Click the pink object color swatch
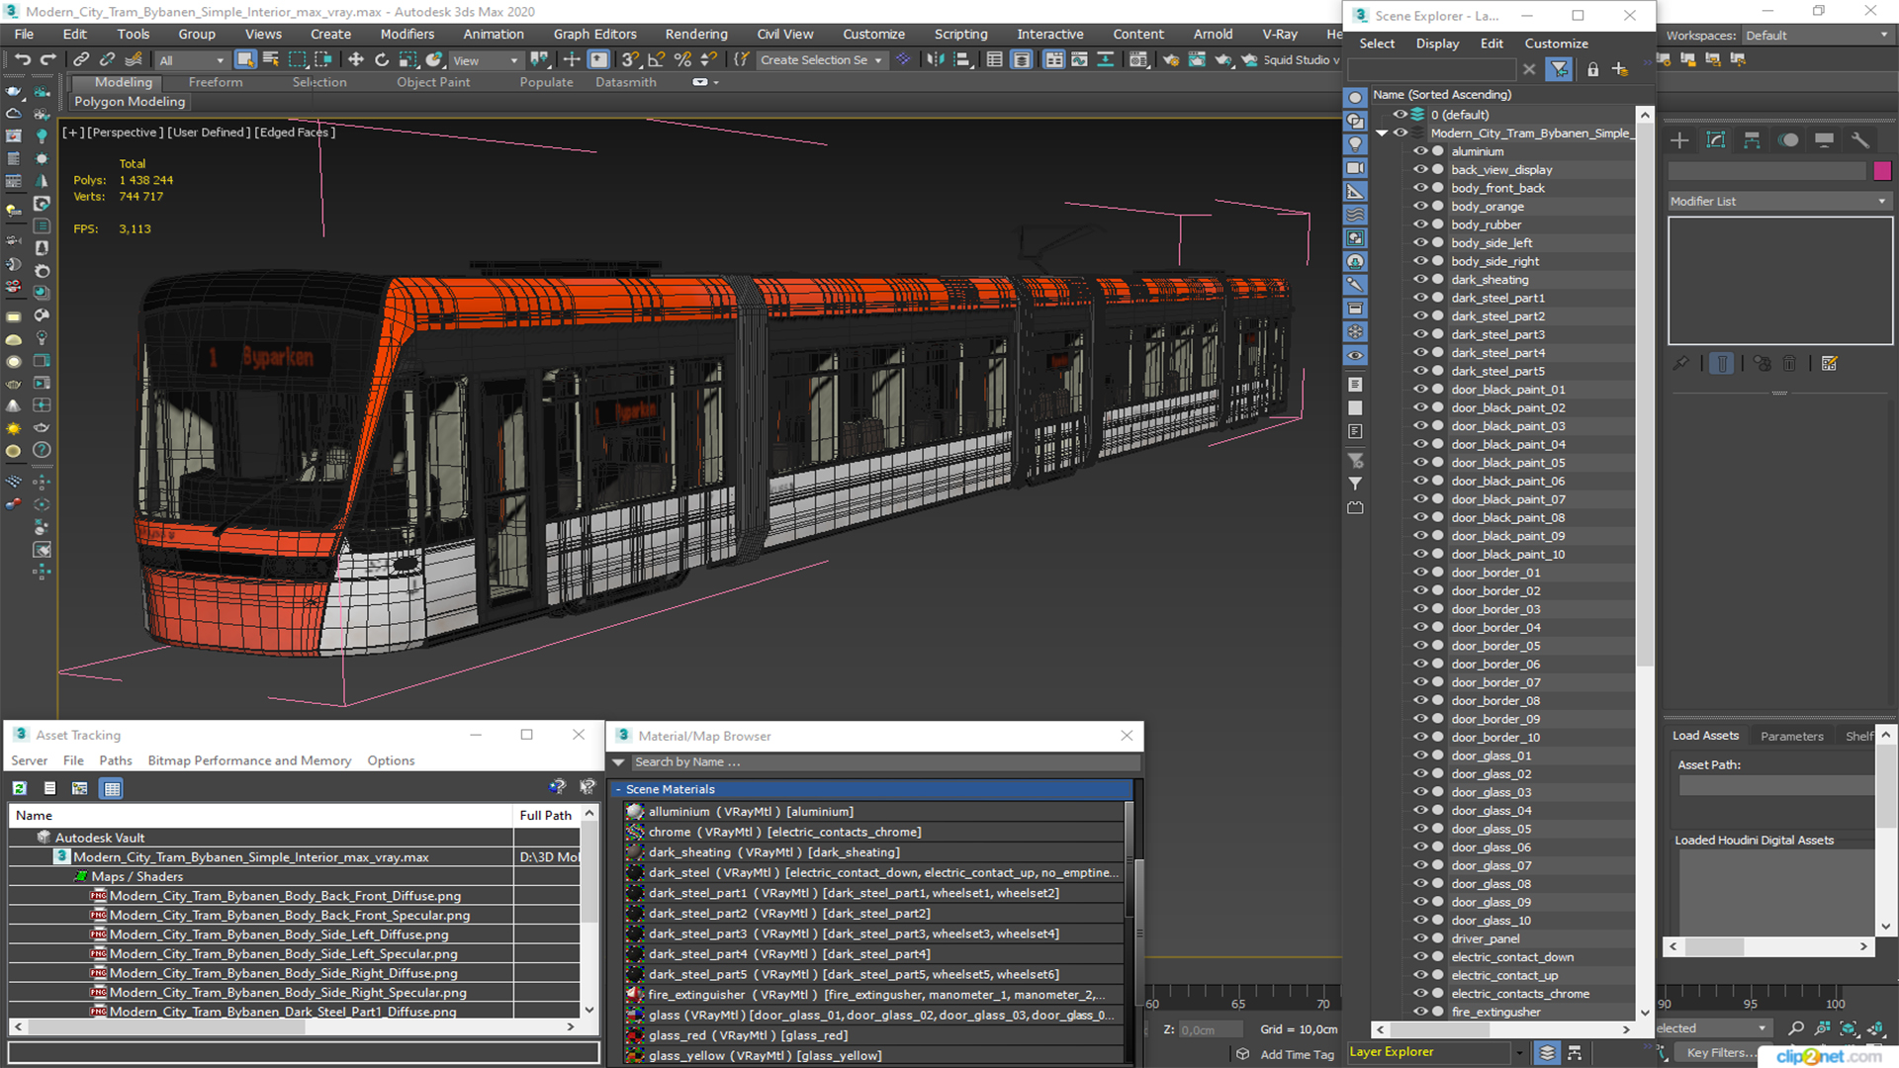The image size is (1899, 1068). 1882,171
